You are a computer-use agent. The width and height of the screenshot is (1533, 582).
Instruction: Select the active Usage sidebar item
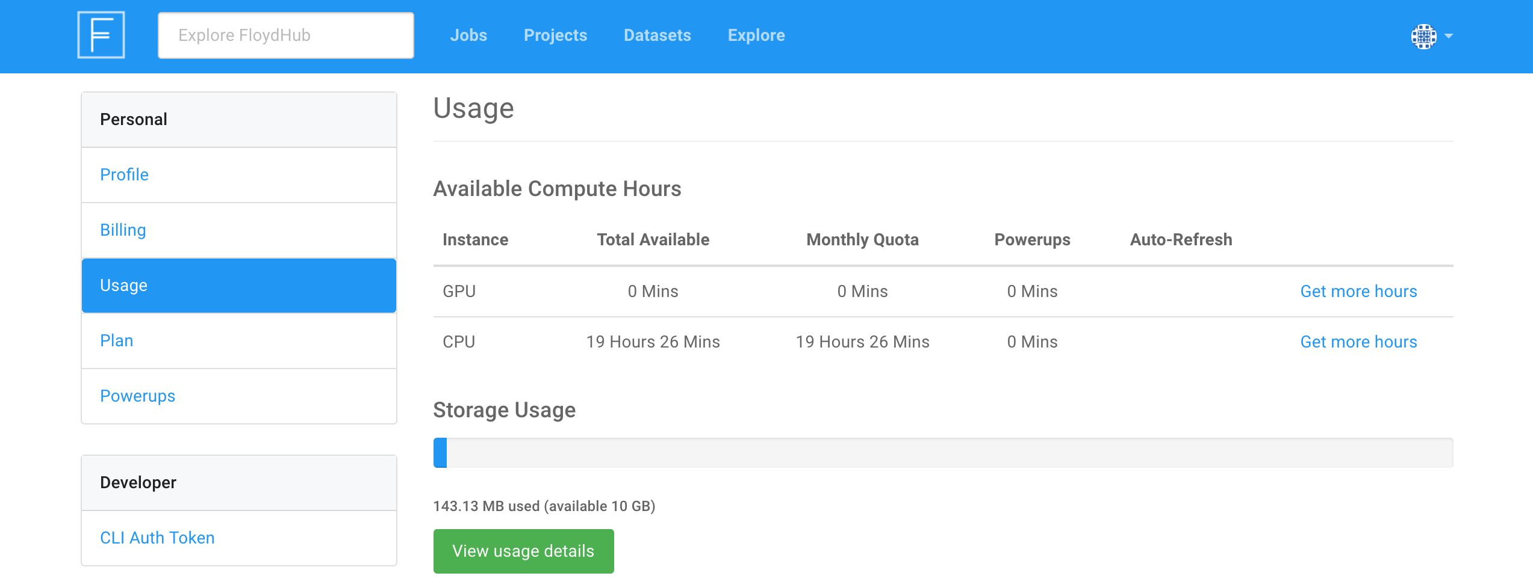pos(238,286)
